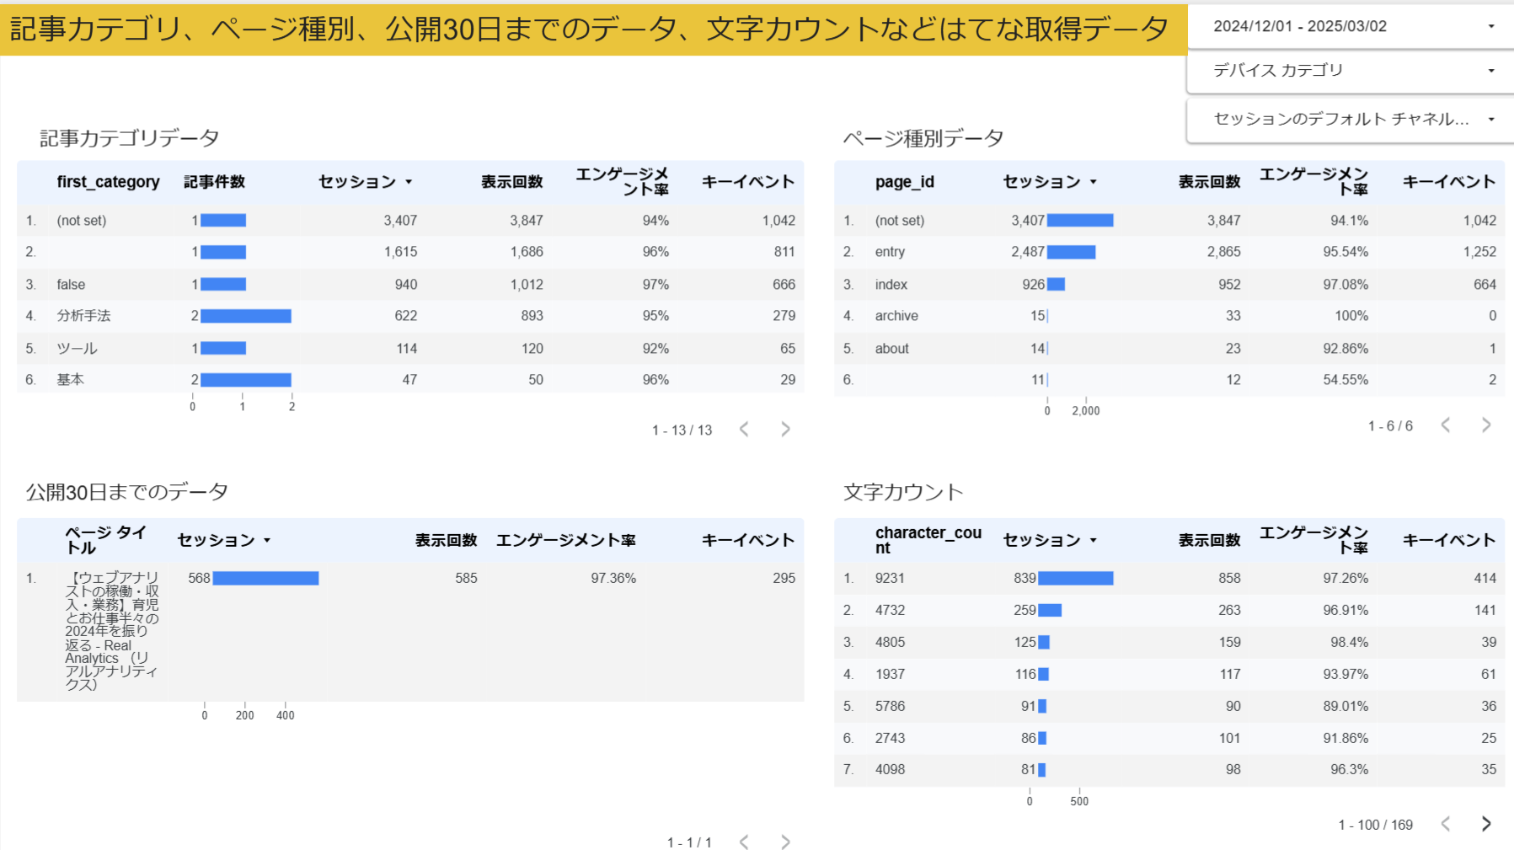Select character count 5786 row
Viewport: 1514px width, 850px height.
(1169, 706)
